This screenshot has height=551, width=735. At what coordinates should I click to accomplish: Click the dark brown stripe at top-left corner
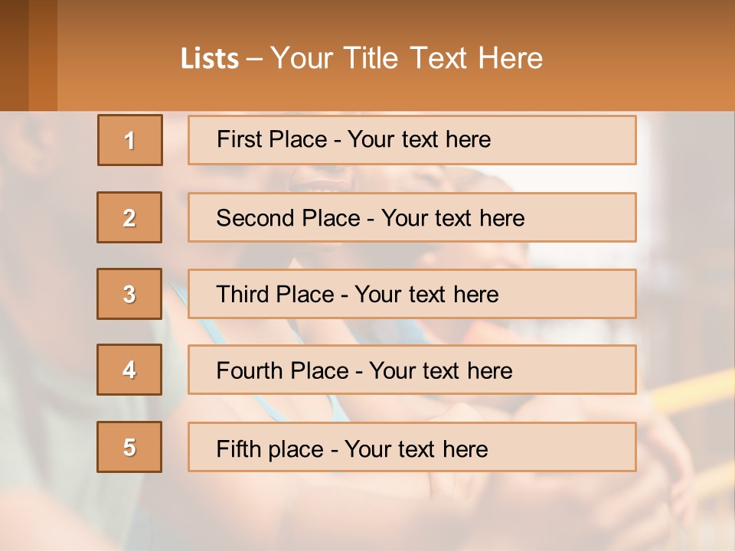pos(14,54)
